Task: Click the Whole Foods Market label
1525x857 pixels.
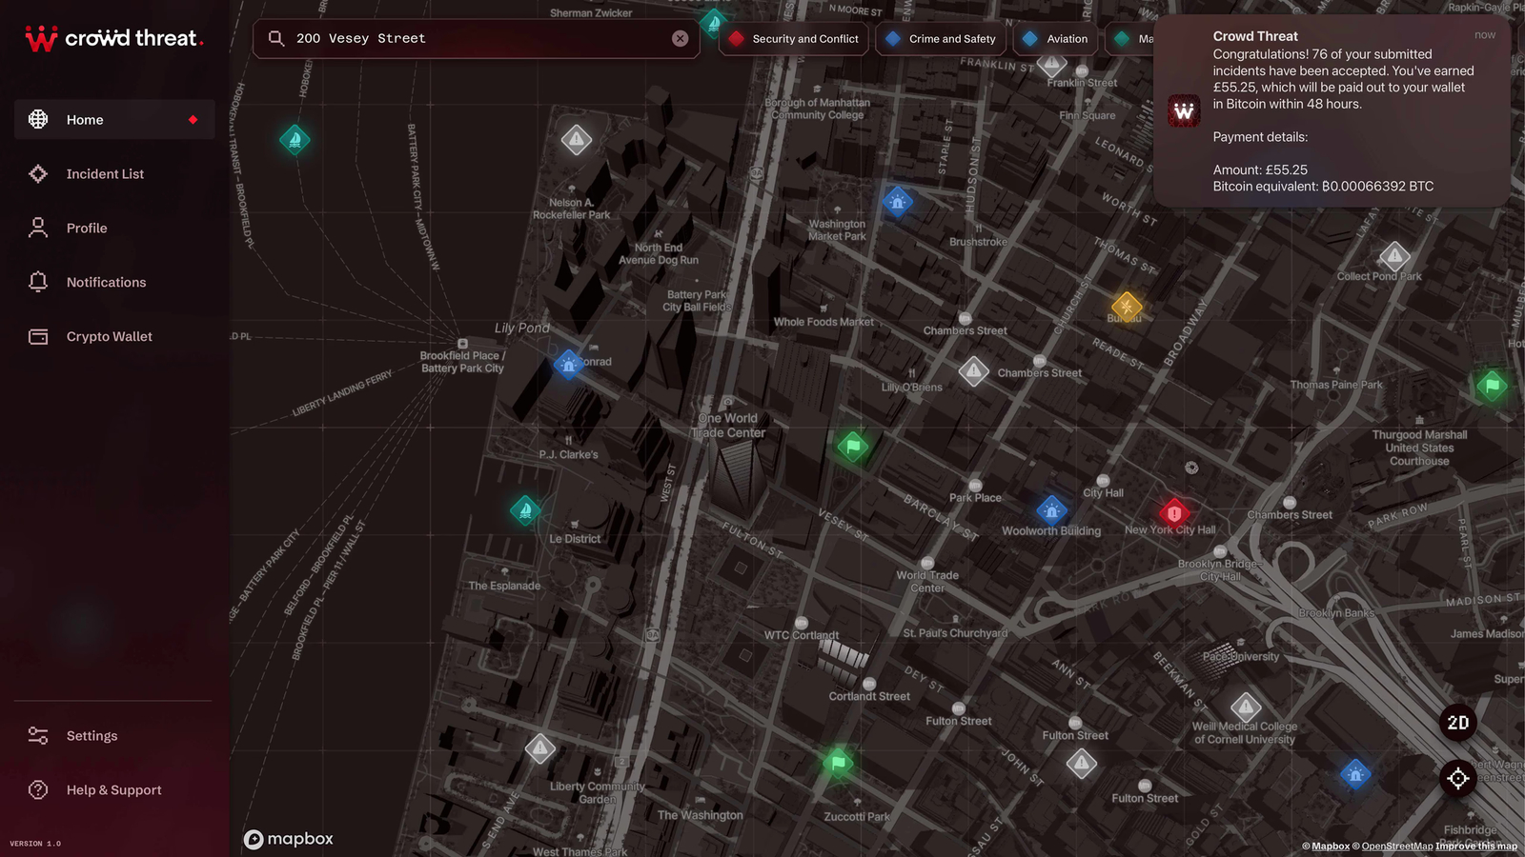Action: coord(823,322)
